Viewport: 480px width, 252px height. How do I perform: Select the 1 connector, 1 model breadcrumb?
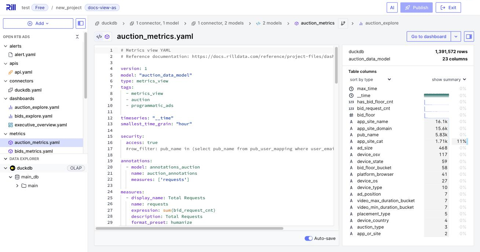(x=154, y=23)
